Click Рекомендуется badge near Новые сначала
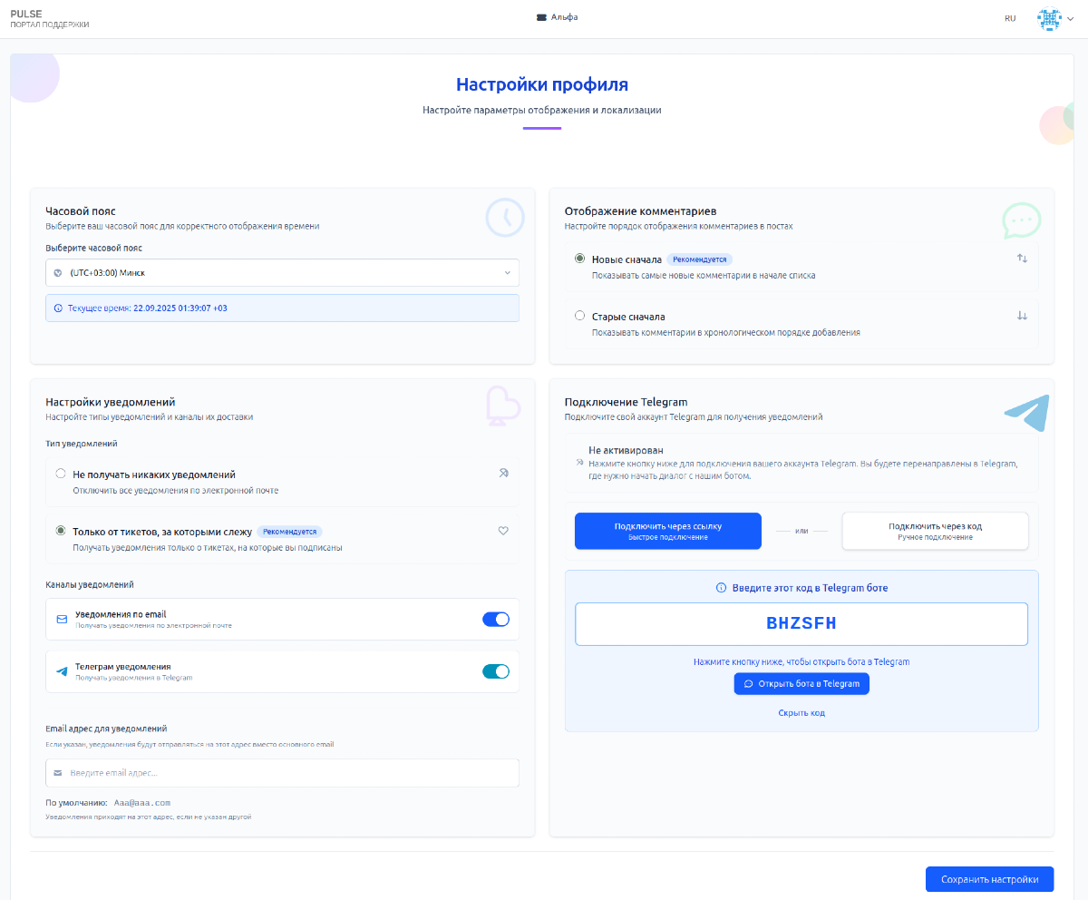 [699, 259]
